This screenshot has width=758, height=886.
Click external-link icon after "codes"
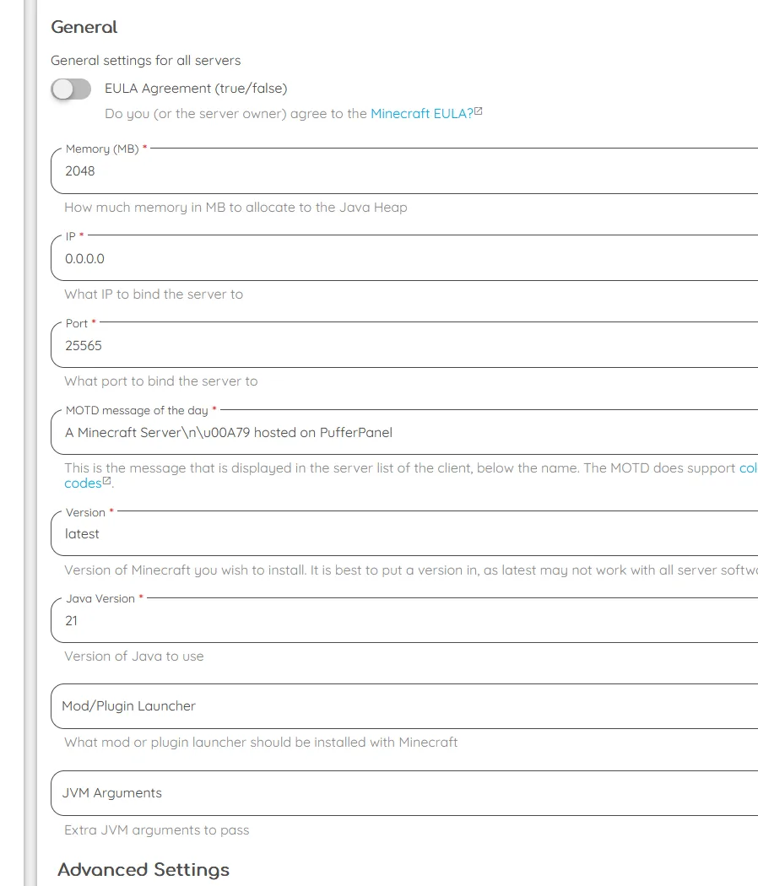point(107,483)
